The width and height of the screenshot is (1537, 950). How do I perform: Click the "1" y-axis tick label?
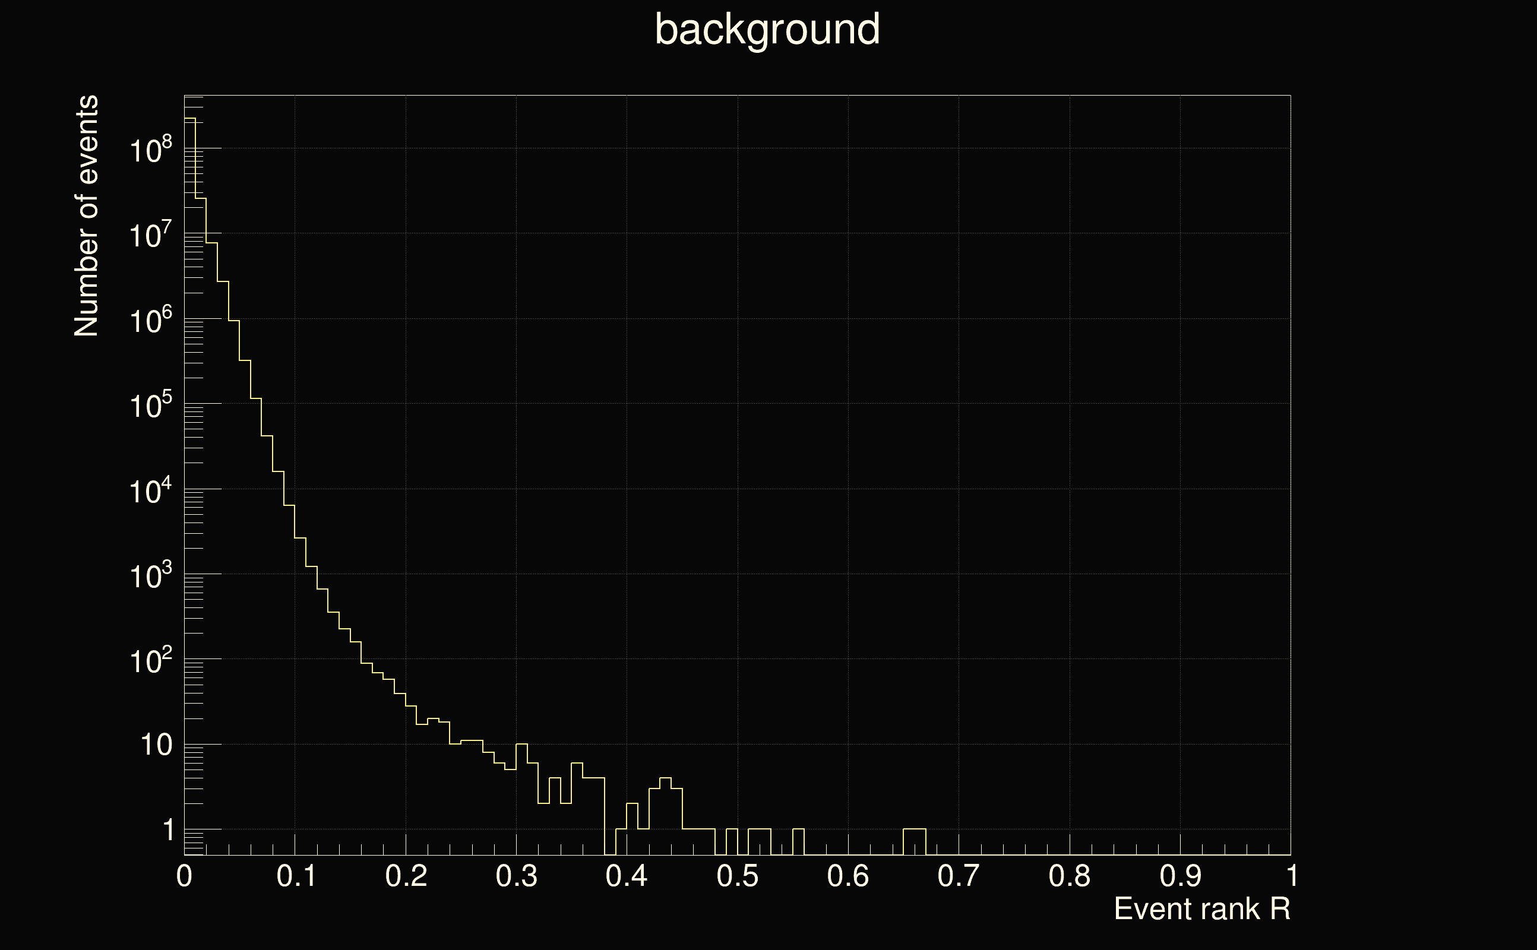168,831
